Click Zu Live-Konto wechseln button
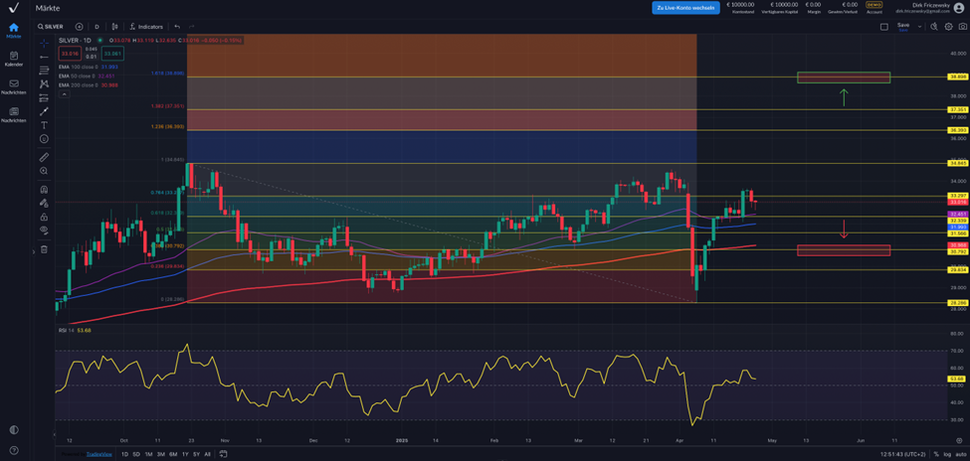Image resolution: width=970 pixels, height=461 pixels. (x=685, y=8)
